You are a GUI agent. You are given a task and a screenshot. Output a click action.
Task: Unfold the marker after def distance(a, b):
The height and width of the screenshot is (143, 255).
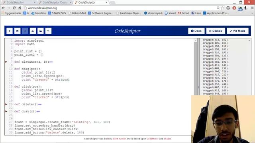(x=51, y=62)
